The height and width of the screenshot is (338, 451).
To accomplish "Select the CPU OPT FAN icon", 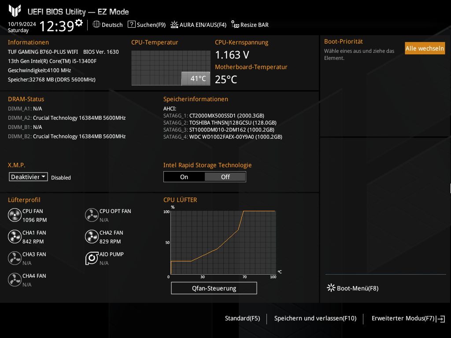I will click(x=92, y=215).
